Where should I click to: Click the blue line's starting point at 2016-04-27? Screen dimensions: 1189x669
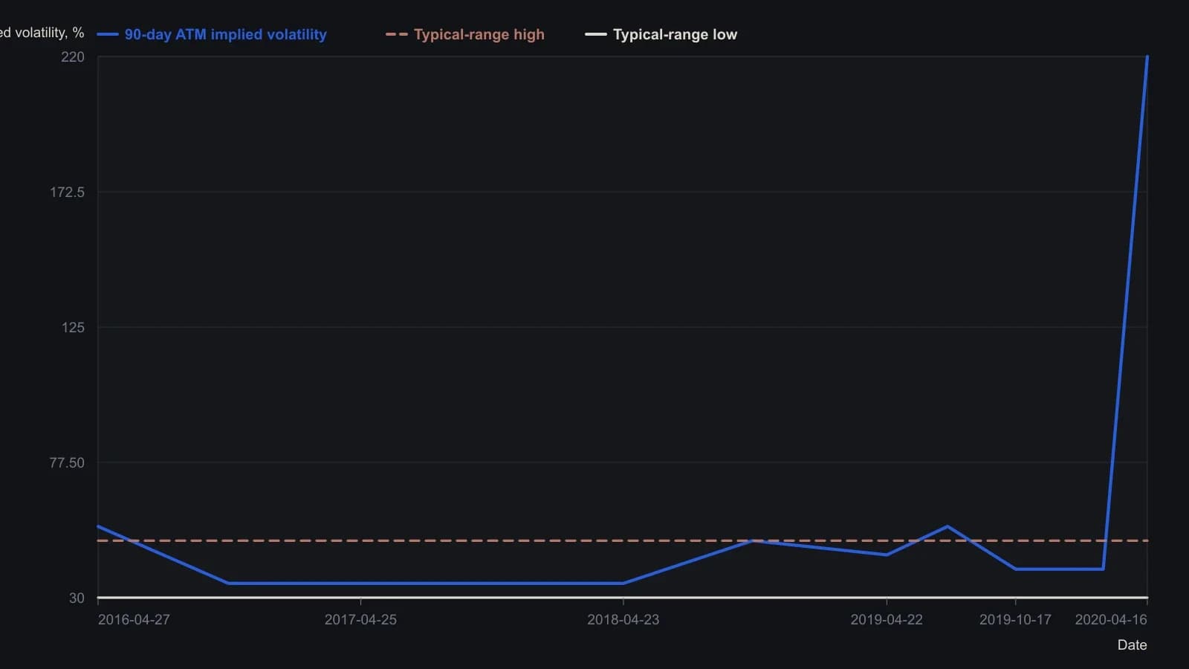[x=98, y=526]
